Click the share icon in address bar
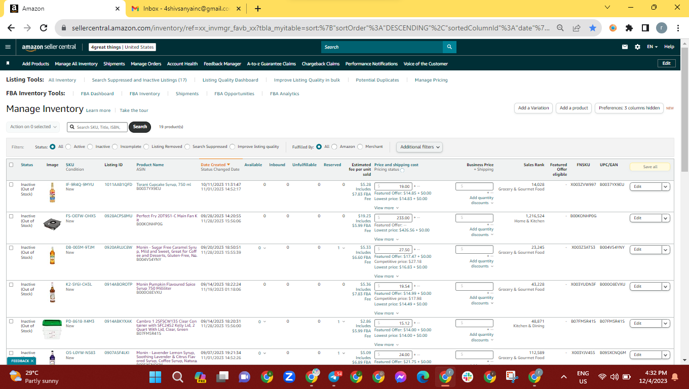689x389 pixels. coord(577,28)
